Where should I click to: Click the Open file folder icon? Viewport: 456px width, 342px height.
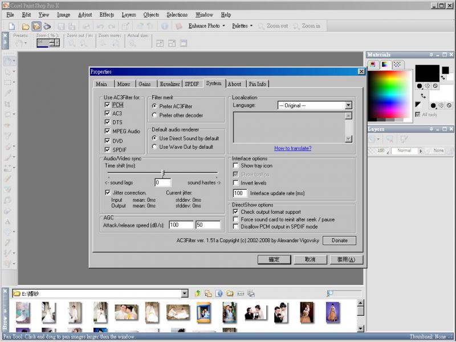pos(25,26)
